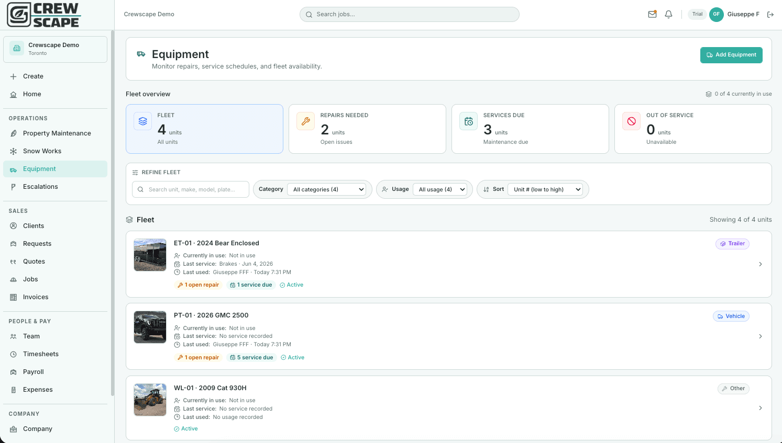Open the Sort order dropdown

(545, 189)
